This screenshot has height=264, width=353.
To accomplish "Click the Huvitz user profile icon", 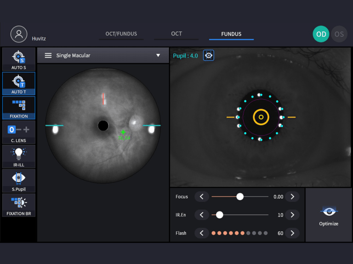I will coord(19,34).
